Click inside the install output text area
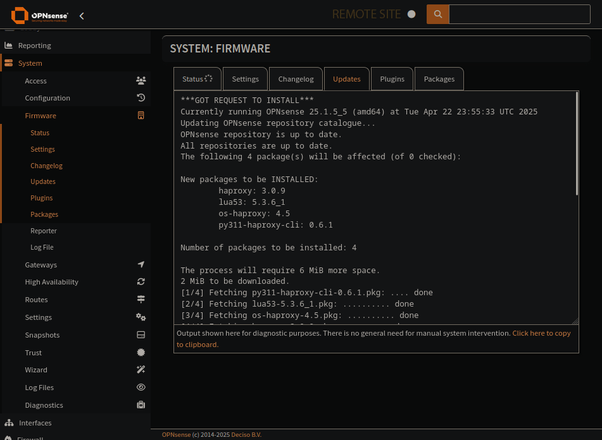 pyautogui.click(x=376, y=208)
